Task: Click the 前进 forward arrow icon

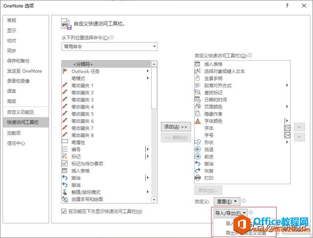Action: (x=198, y=156)
